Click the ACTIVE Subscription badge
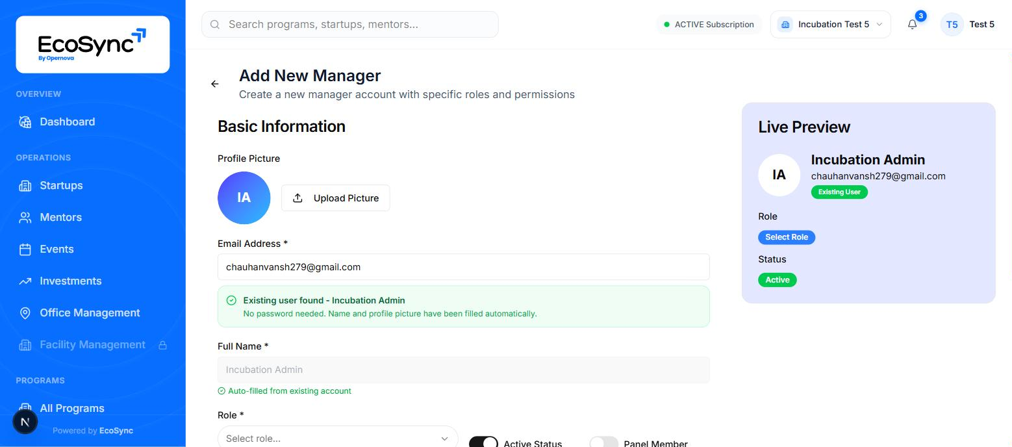The height and width of the screenshot is (447, 1012). click(x=709, y=25)
